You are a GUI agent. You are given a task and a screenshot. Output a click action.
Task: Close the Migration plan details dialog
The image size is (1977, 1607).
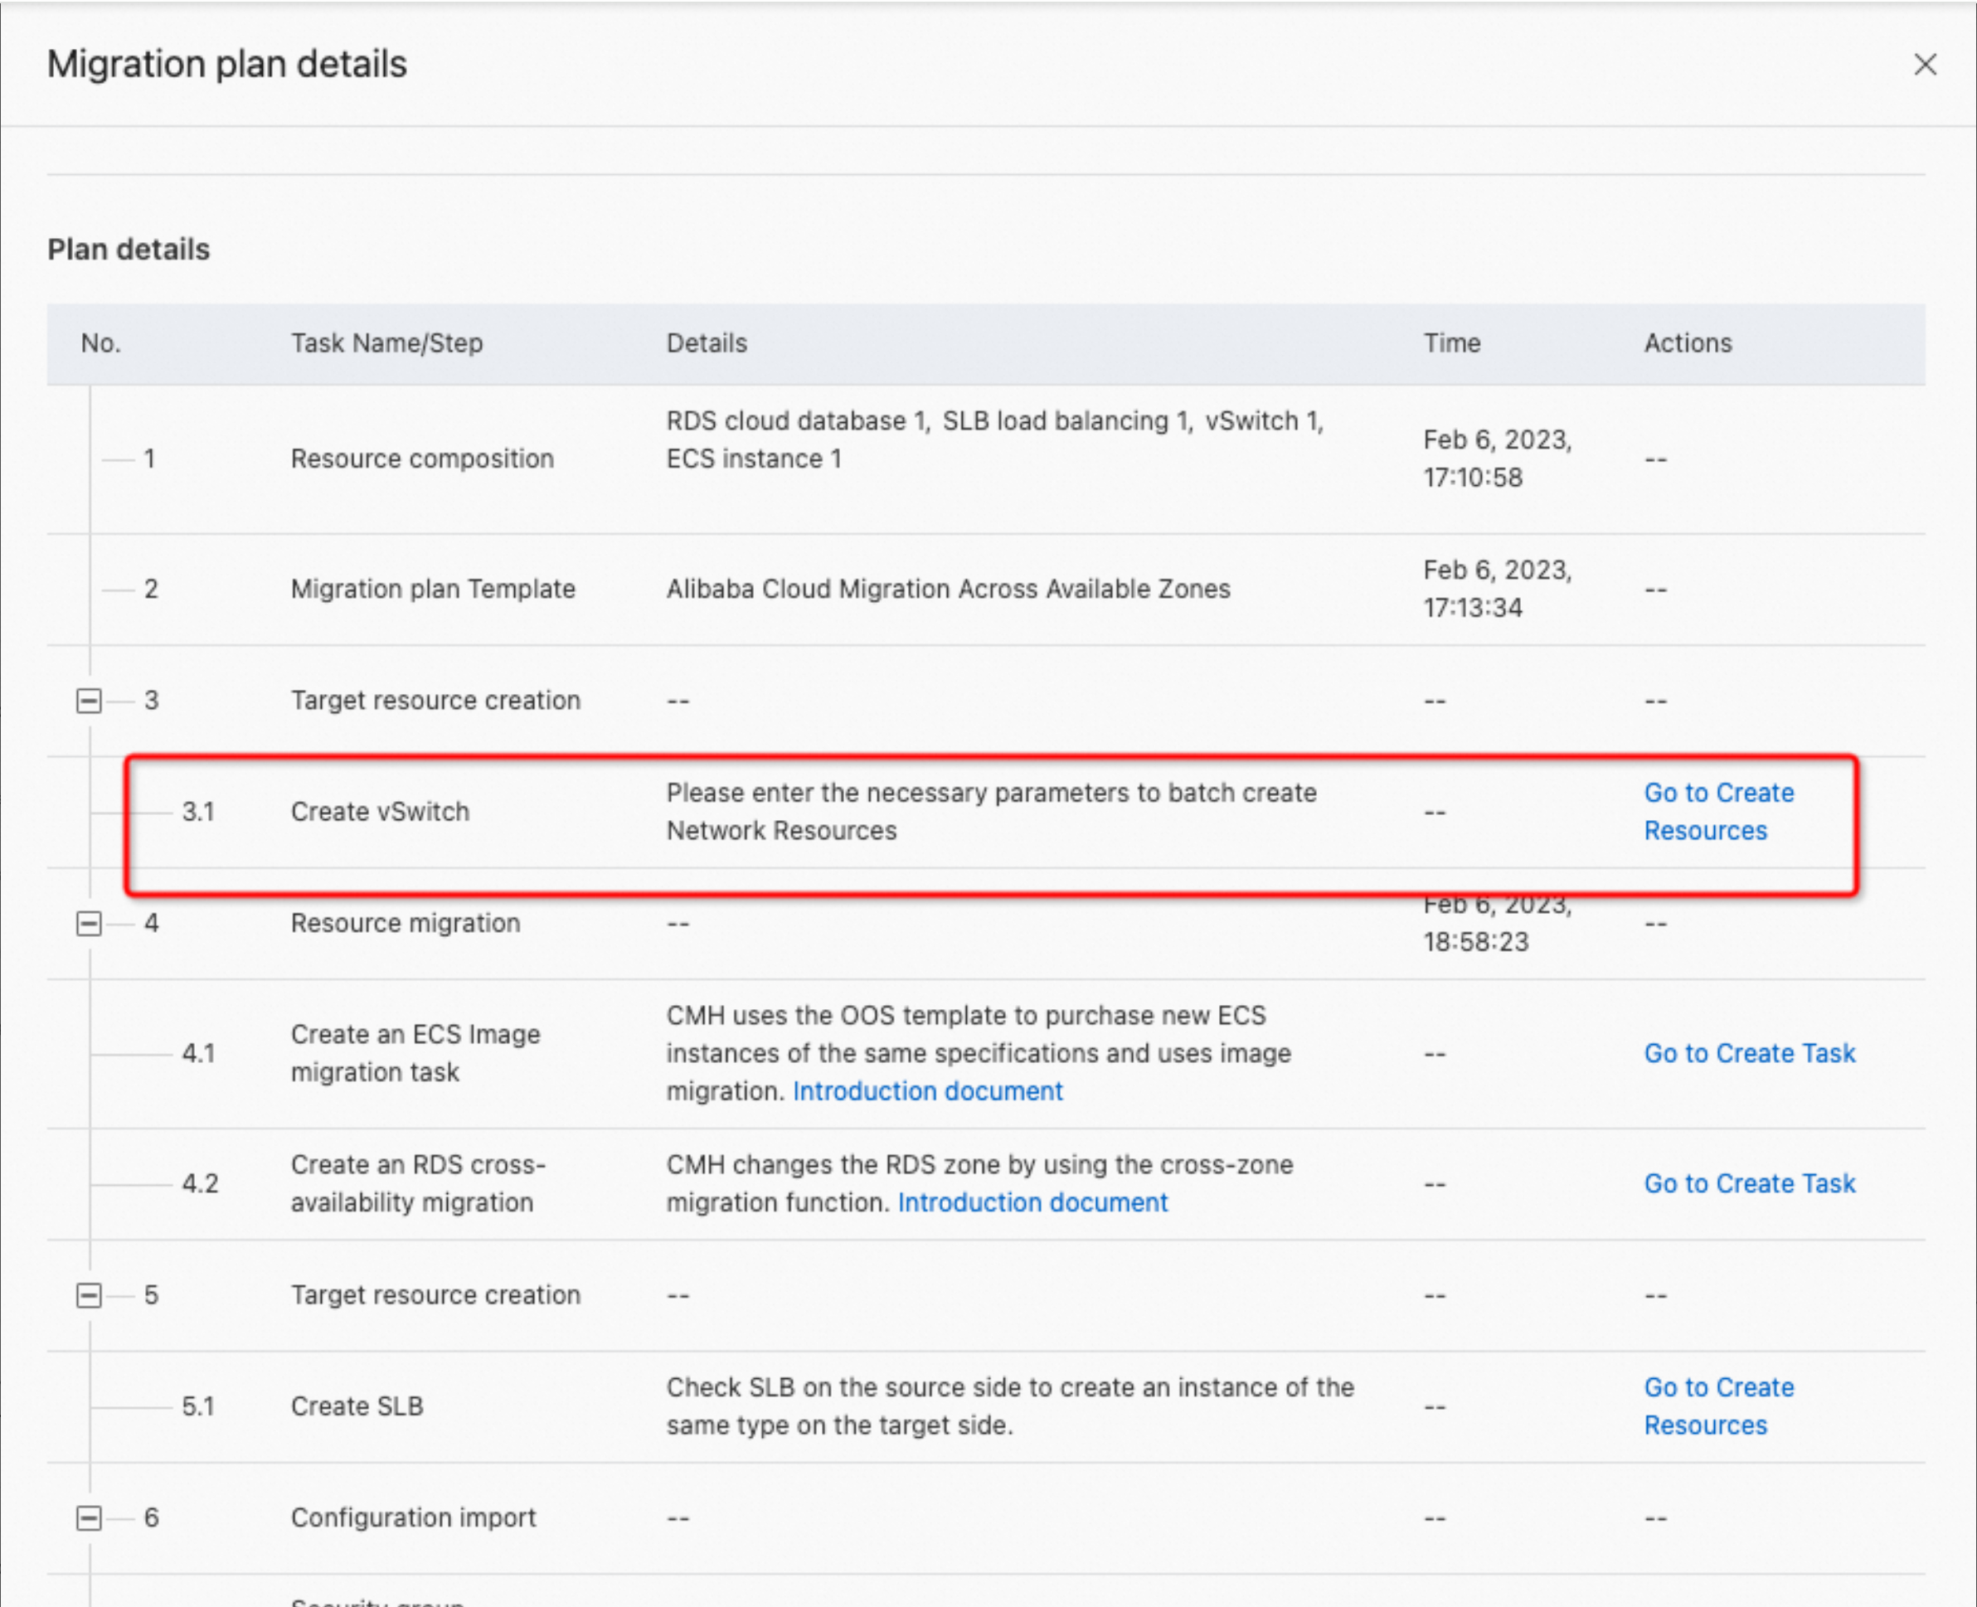click(x=1925, y=64)
